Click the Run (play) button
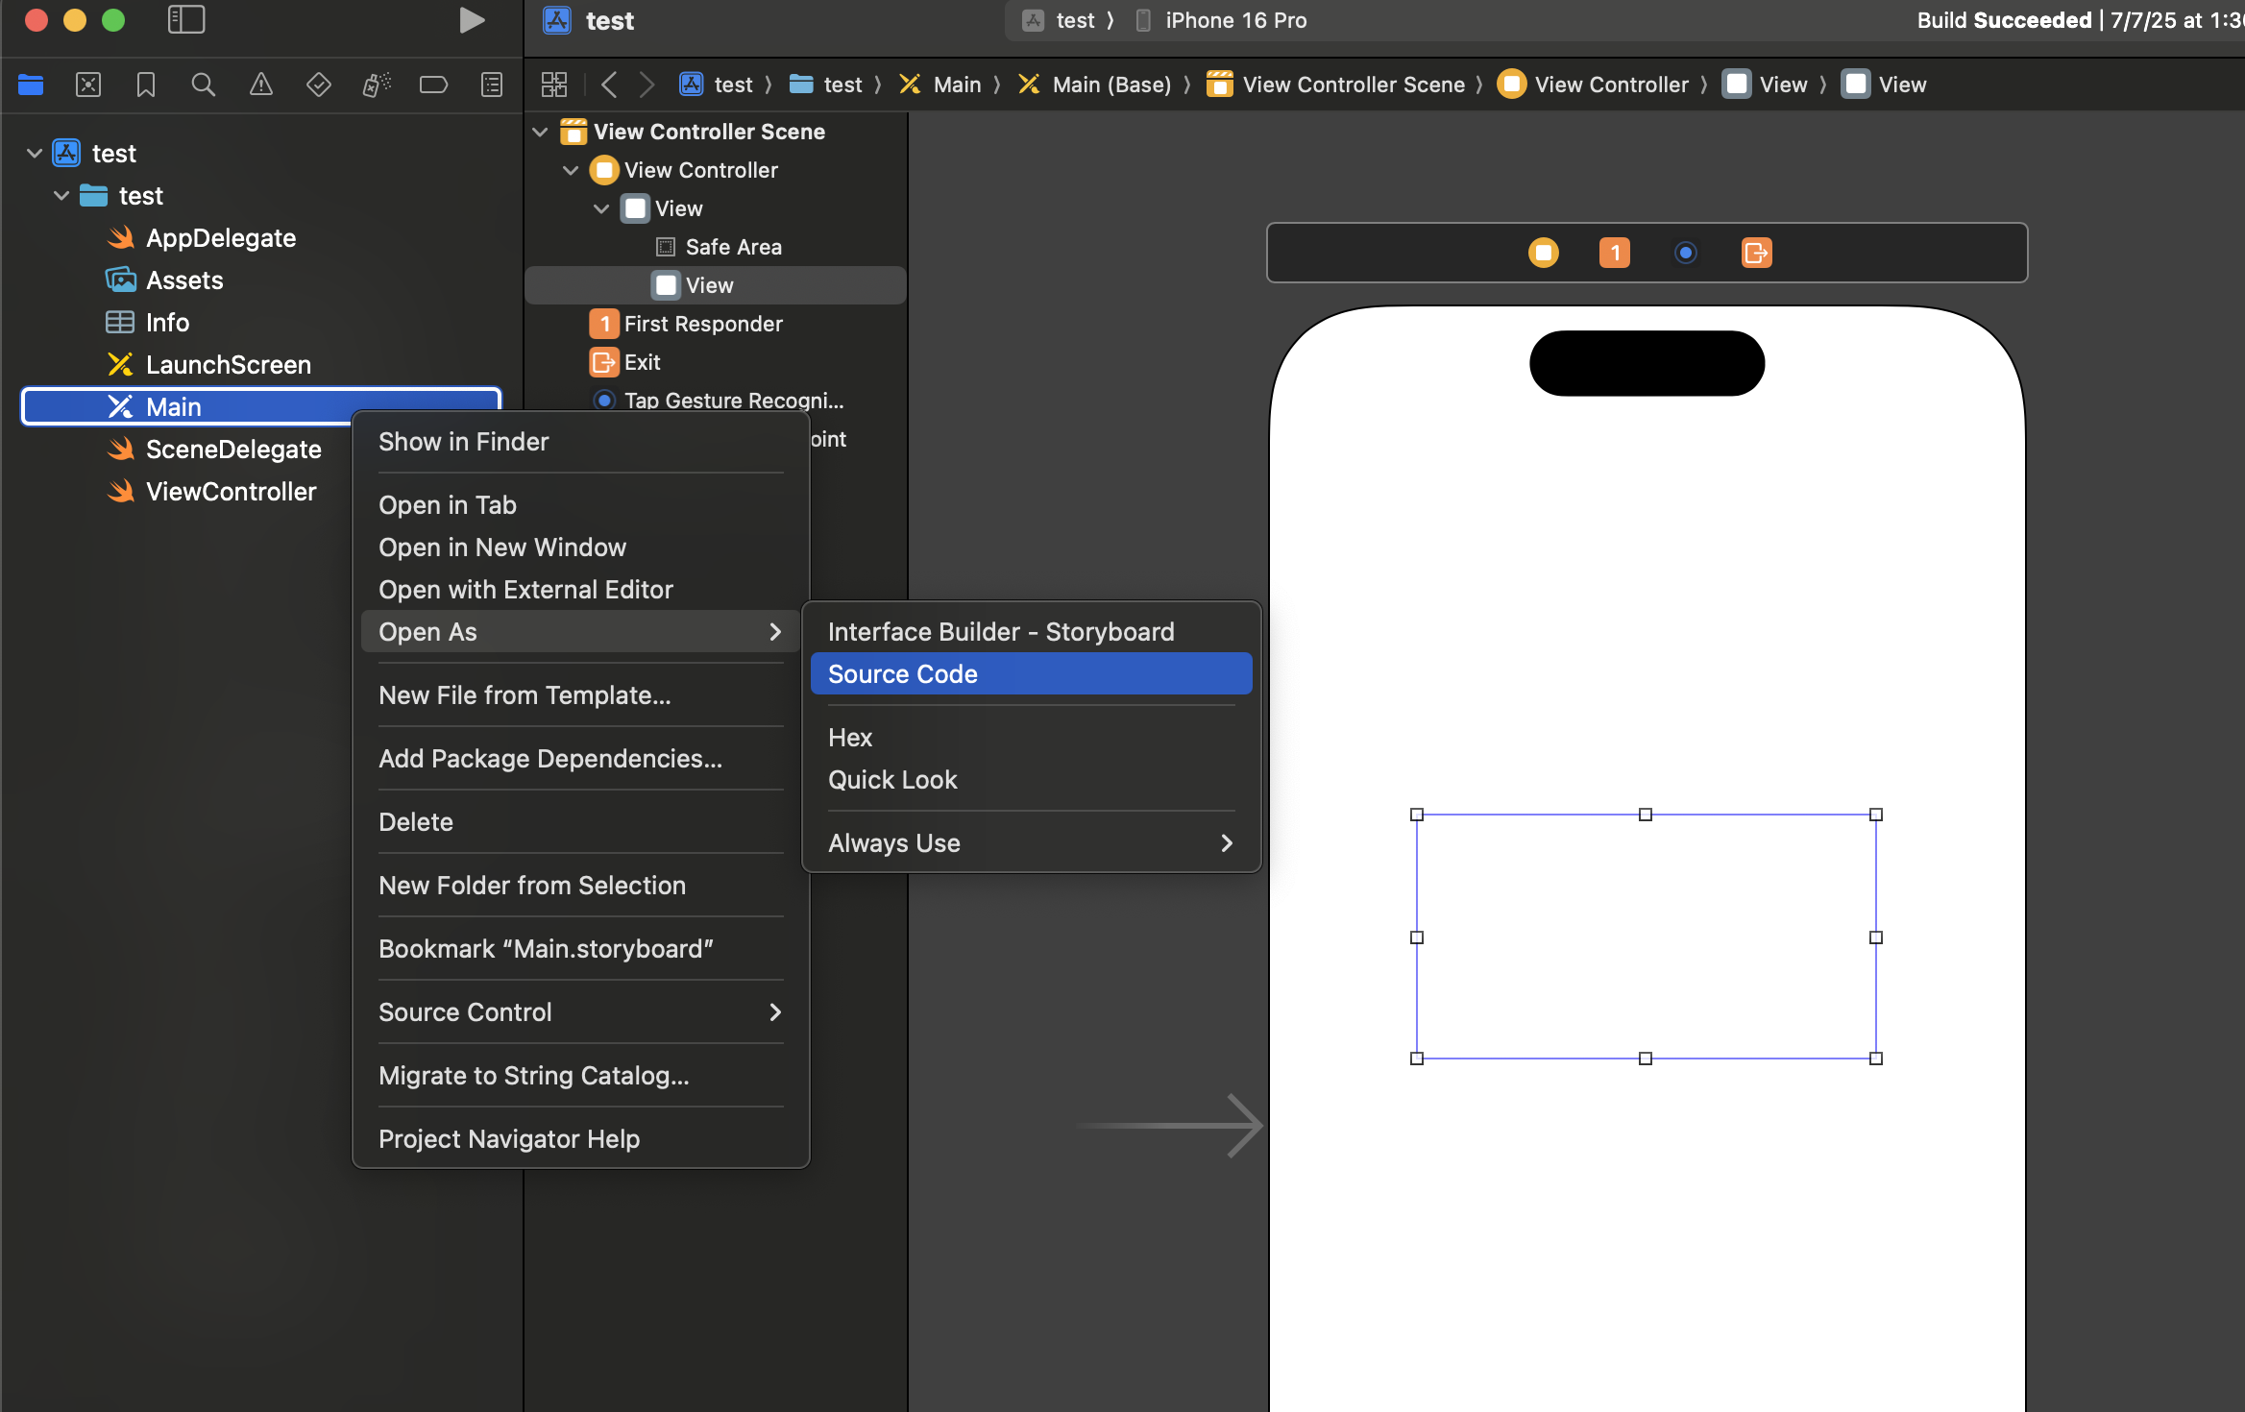This screenshot has height=1412, width=2245. pyautogui.click(x=471, y=20)
